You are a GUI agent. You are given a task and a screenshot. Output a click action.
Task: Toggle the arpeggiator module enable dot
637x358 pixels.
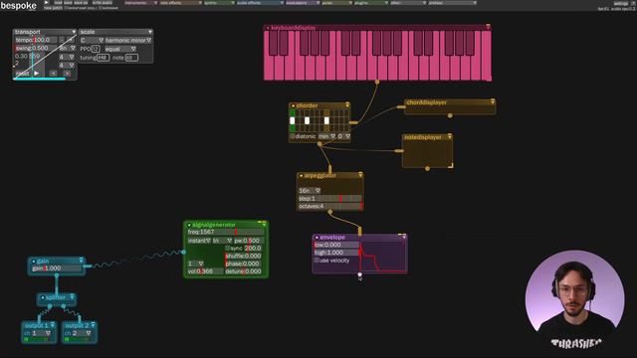click(x=301, y=176)
